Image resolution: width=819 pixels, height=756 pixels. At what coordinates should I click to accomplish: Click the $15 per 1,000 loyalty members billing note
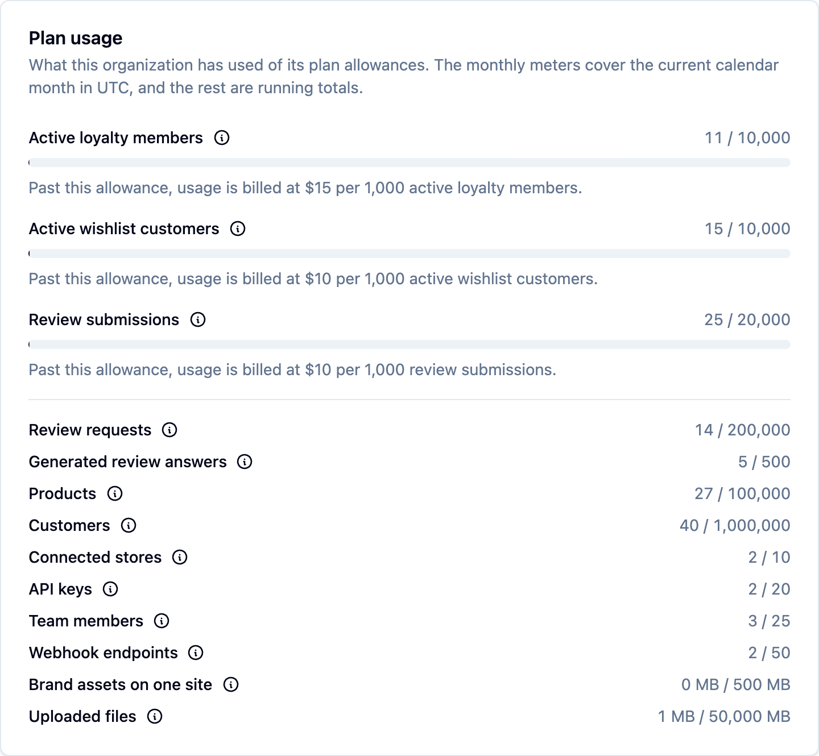[x=305, y=188]
